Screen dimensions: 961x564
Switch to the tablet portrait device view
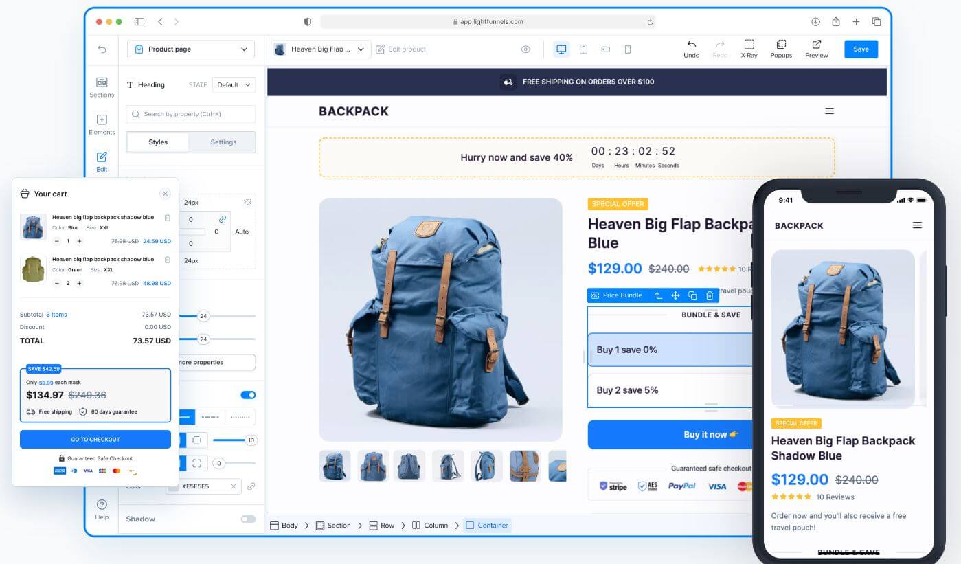583,49
